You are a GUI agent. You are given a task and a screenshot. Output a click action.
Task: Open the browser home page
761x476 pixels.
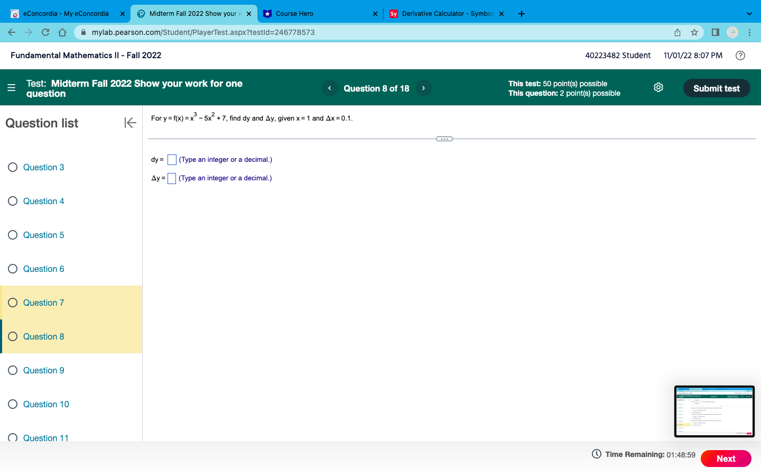62,32
